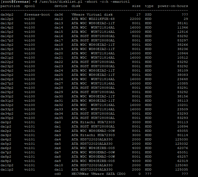Click the 'type' column header
Image resolution: width=198 pixels, height=177 pixels.
(x=149, y=6)
